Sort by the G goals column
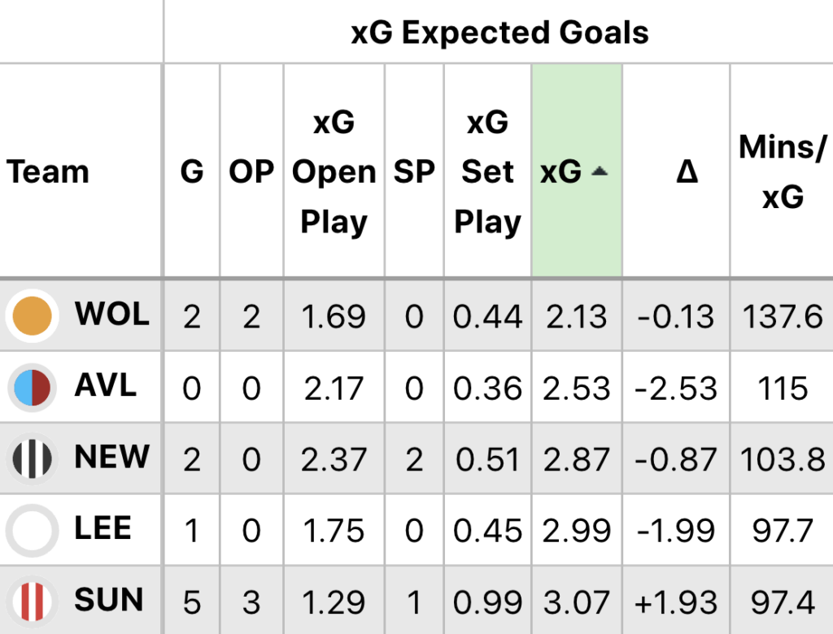The width and height of the screenshot is (833, 634). coord(192,172)
